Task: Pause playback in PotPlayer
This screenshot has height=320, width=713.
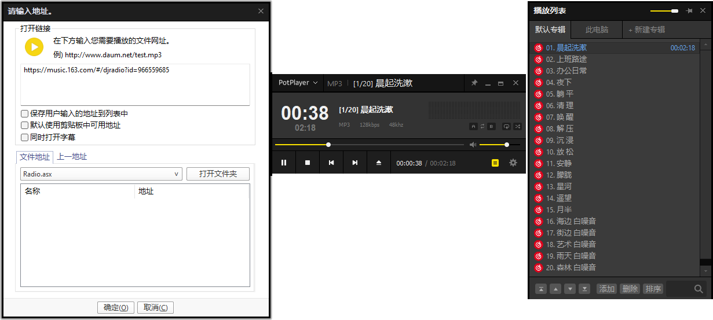Action: 284,163
